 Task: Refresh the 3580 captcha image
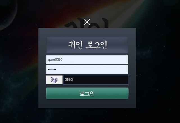(54, 80)
